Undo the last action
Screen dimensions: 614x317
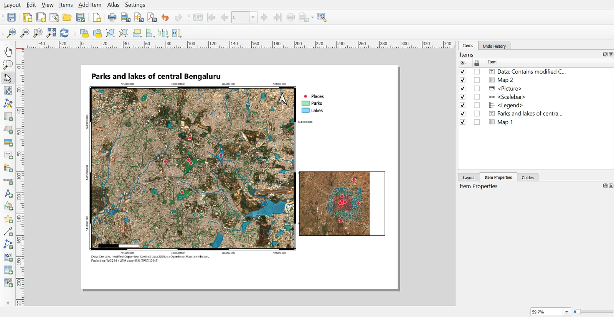click(x=165, y=17)
